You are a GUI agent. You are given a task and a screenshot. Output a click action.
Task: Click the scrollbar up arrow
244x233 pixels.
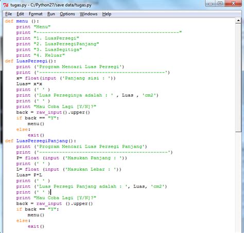tap(238, 21)
